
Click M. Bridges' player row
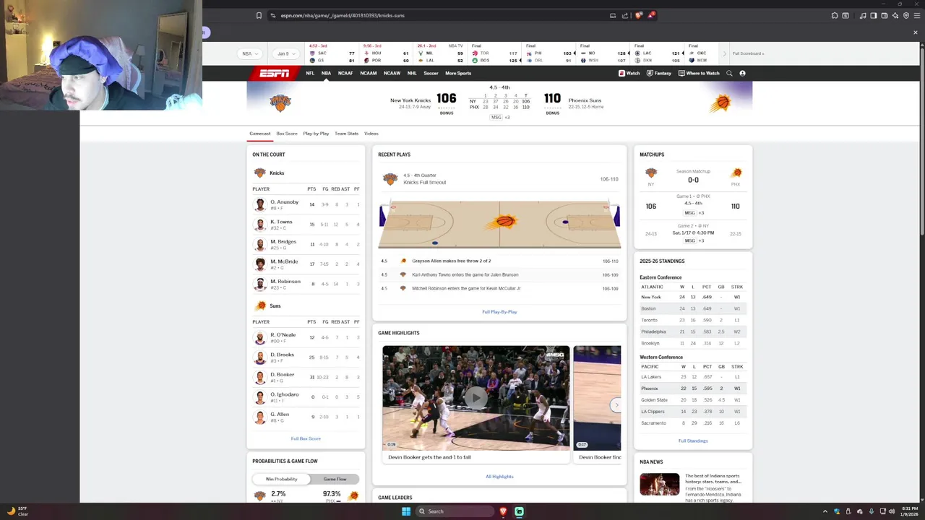306,244
